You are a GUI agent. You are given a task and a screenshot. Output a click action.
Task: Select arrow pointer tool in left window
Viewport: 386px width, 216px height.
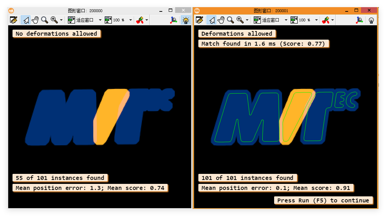click(26, 20)
